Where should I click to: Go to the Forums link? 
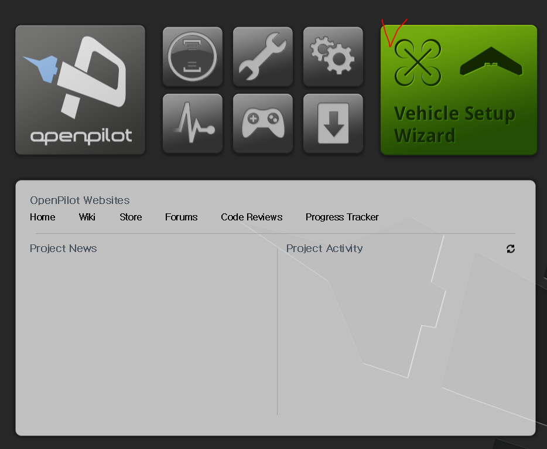[x=182, y=217]
